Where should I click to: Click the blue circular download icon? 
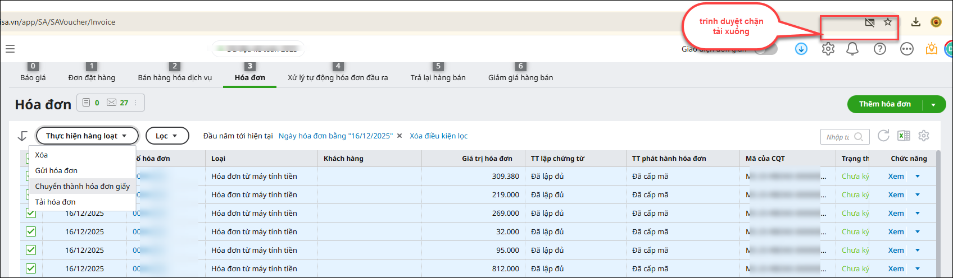[801, 49]
